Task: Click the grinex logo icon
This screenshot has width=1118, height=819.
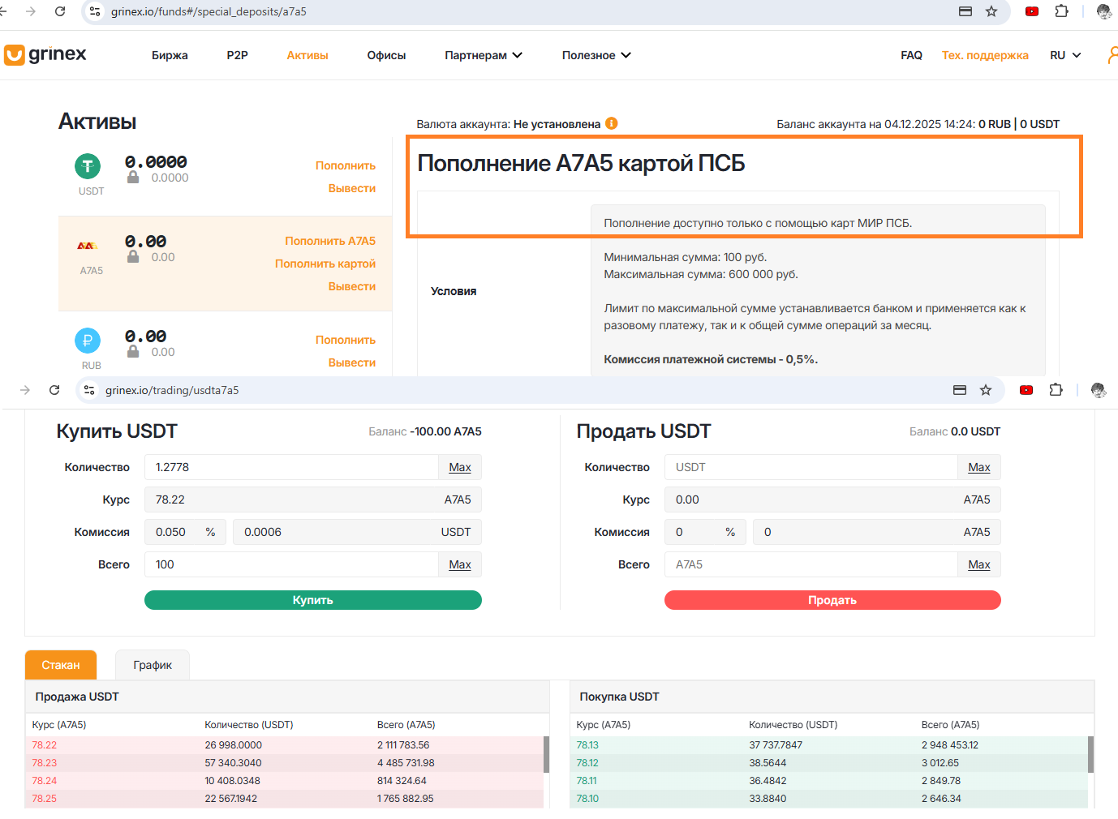Action: [x=15, y=55]
